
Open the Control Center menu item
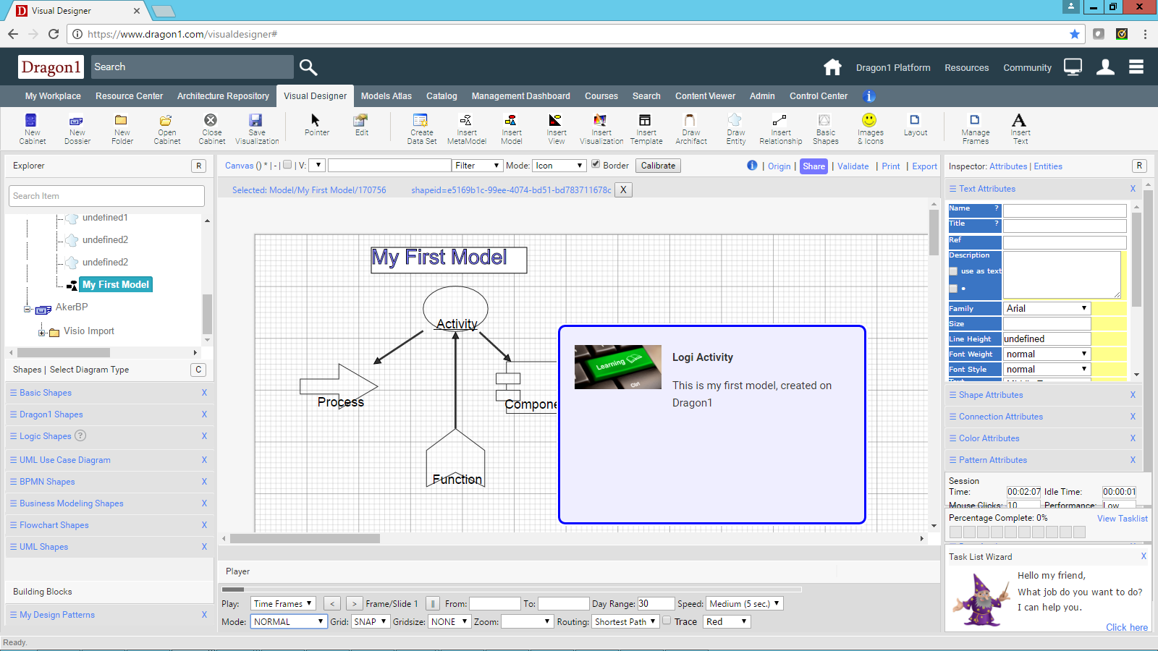pyautogui.click(x=819, y=96)
